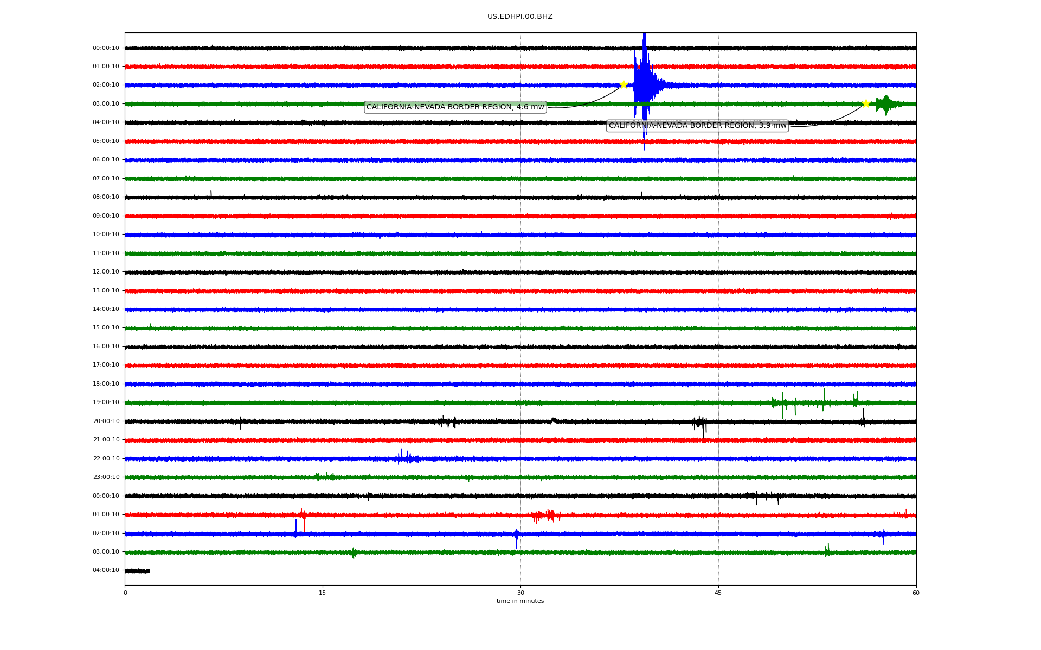1041x650 pixels.
Task: Click the 17:00:10 row label
Action: point(106,365)
